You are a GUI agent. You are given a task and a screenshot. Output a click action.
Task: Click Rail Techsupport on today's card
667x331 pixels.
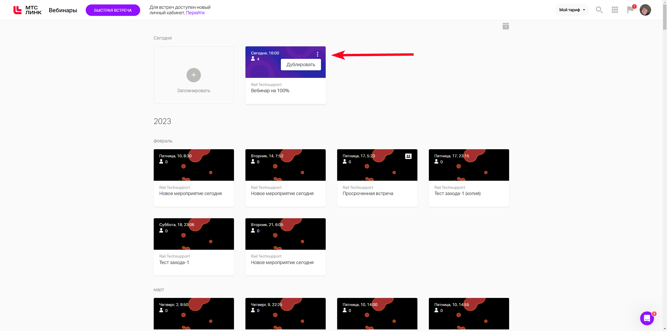click(x=266, y=85)
